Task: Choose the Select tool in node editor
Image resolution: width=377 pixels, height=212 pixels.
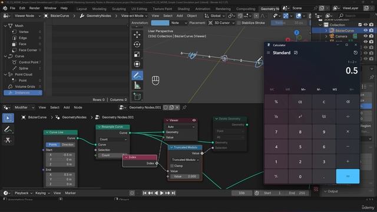Action: click(x=8, y=118)
